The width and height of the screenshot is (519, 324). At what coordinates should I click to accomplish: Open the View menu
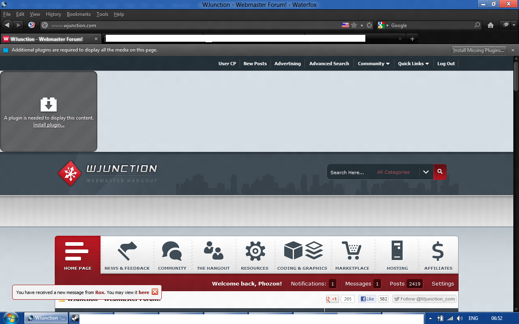[x=35, y=14]
